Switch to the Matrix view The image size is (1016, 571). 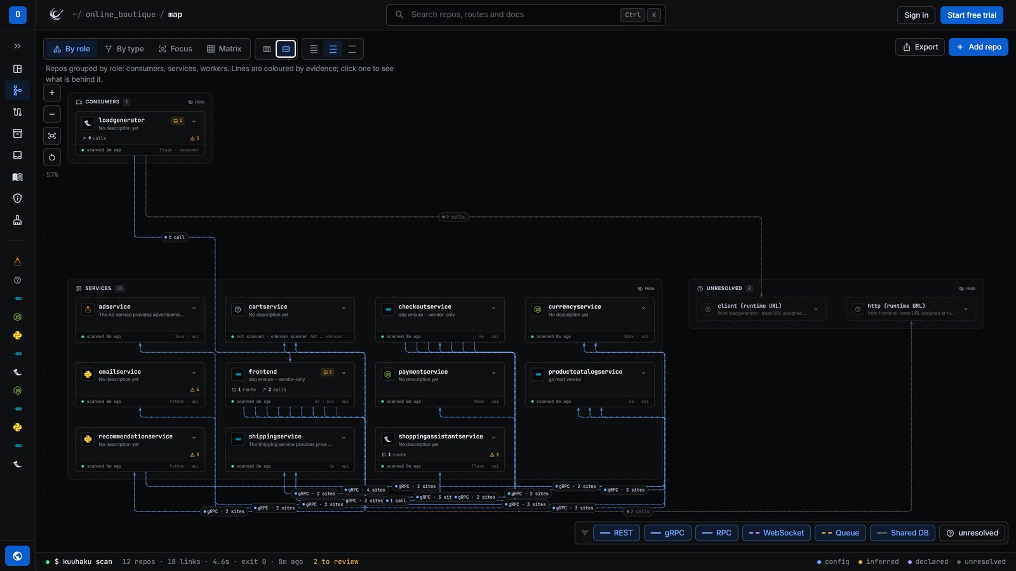pyautogui.click(x=224, y=49)
